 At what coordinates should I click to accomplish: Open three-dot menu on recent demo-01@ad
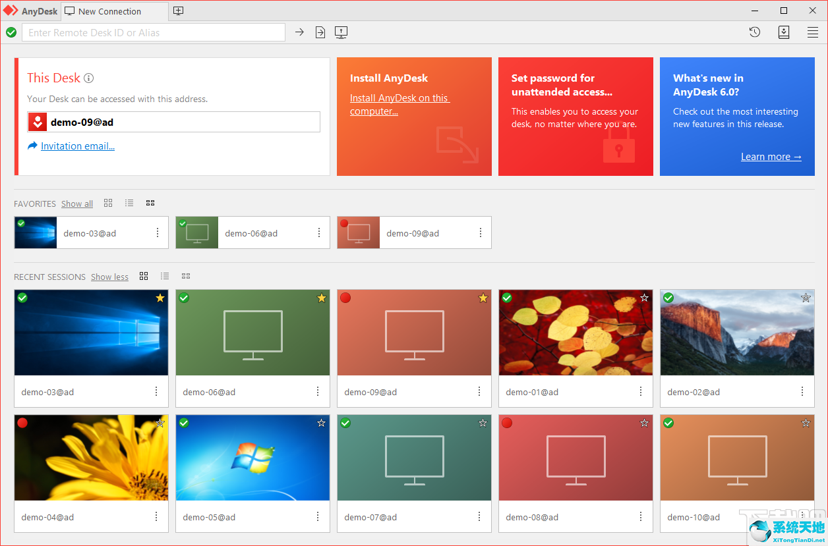point(641,391)
